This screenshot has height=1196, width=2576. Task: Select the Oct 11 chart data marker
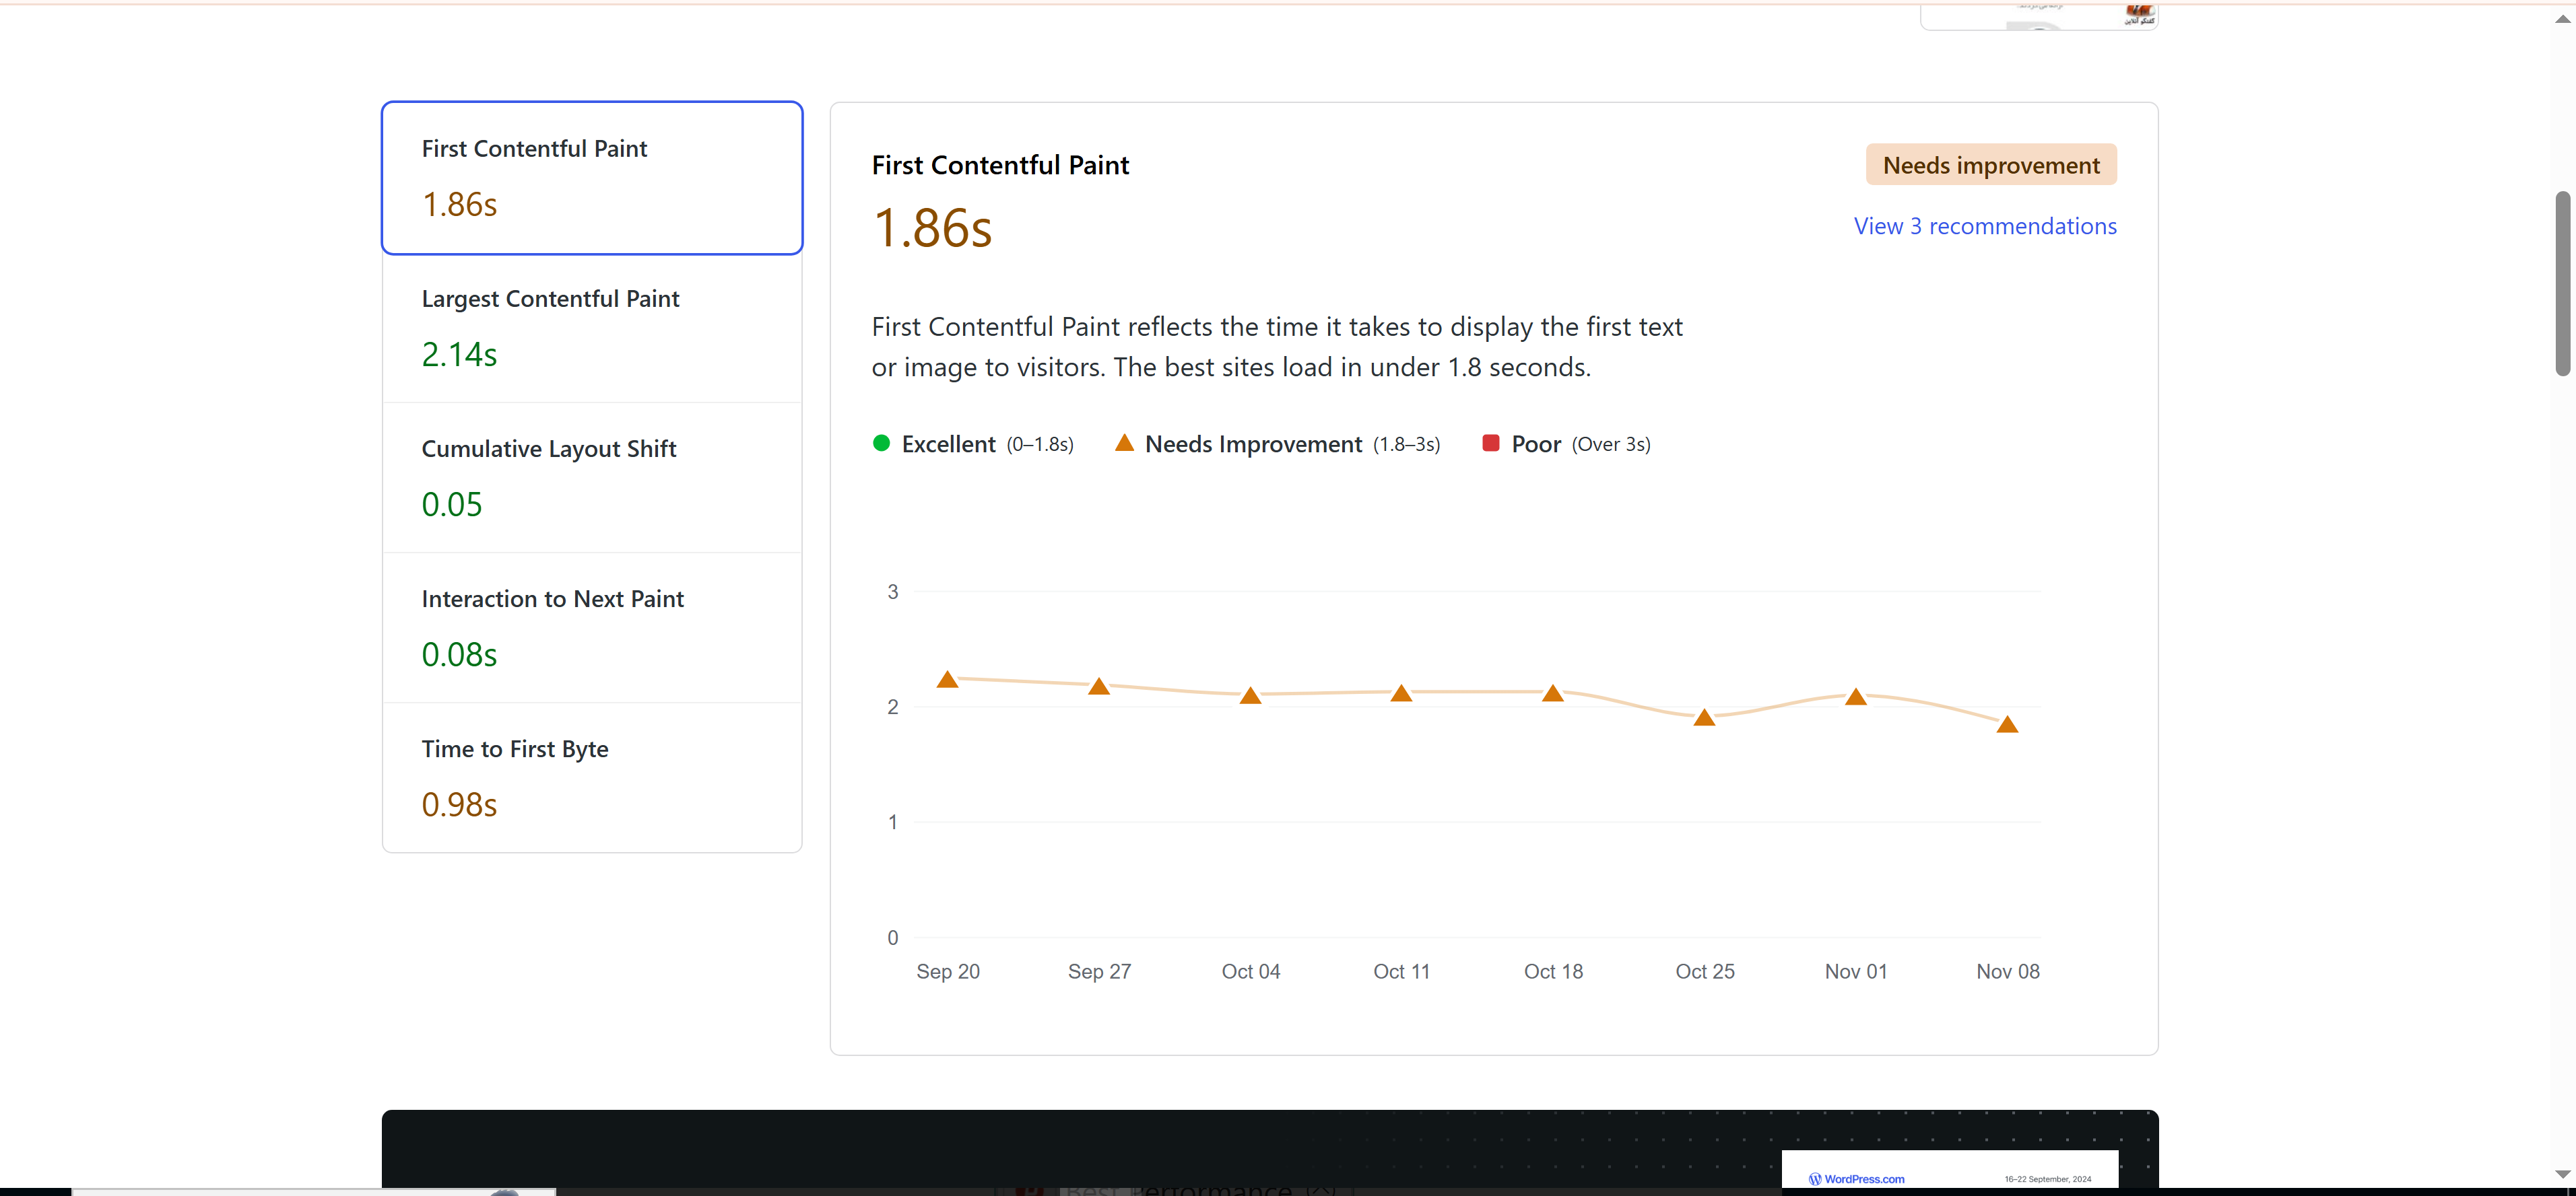coord(1401,695)
